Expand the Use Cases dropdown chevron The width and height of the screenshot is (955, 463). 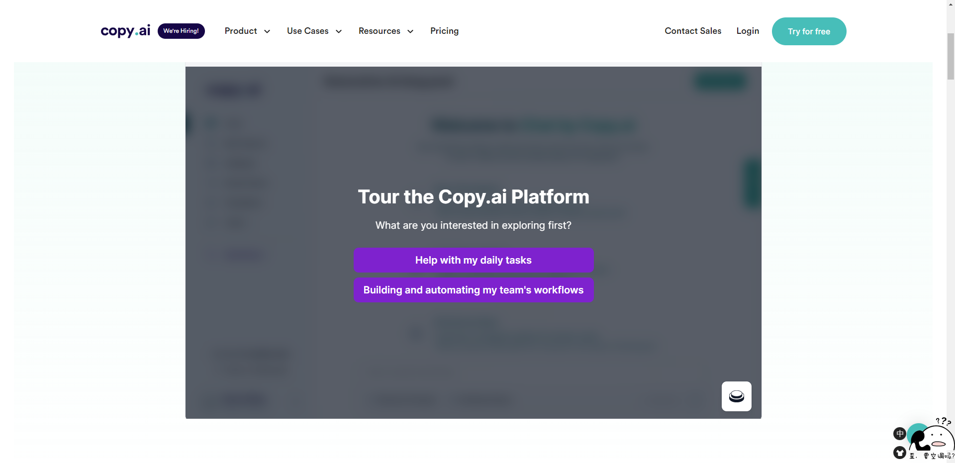pyautogui.click(x=339, y=31)
